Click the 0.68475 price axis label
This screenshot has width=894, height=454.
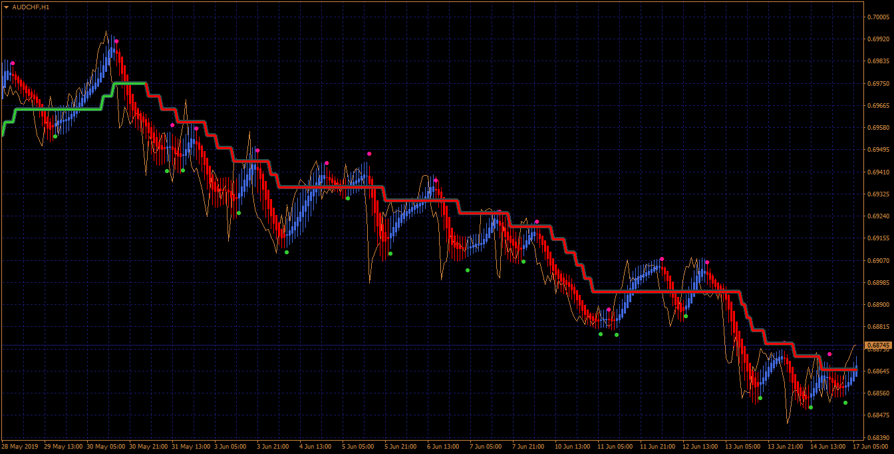click(x=877, y=415)
